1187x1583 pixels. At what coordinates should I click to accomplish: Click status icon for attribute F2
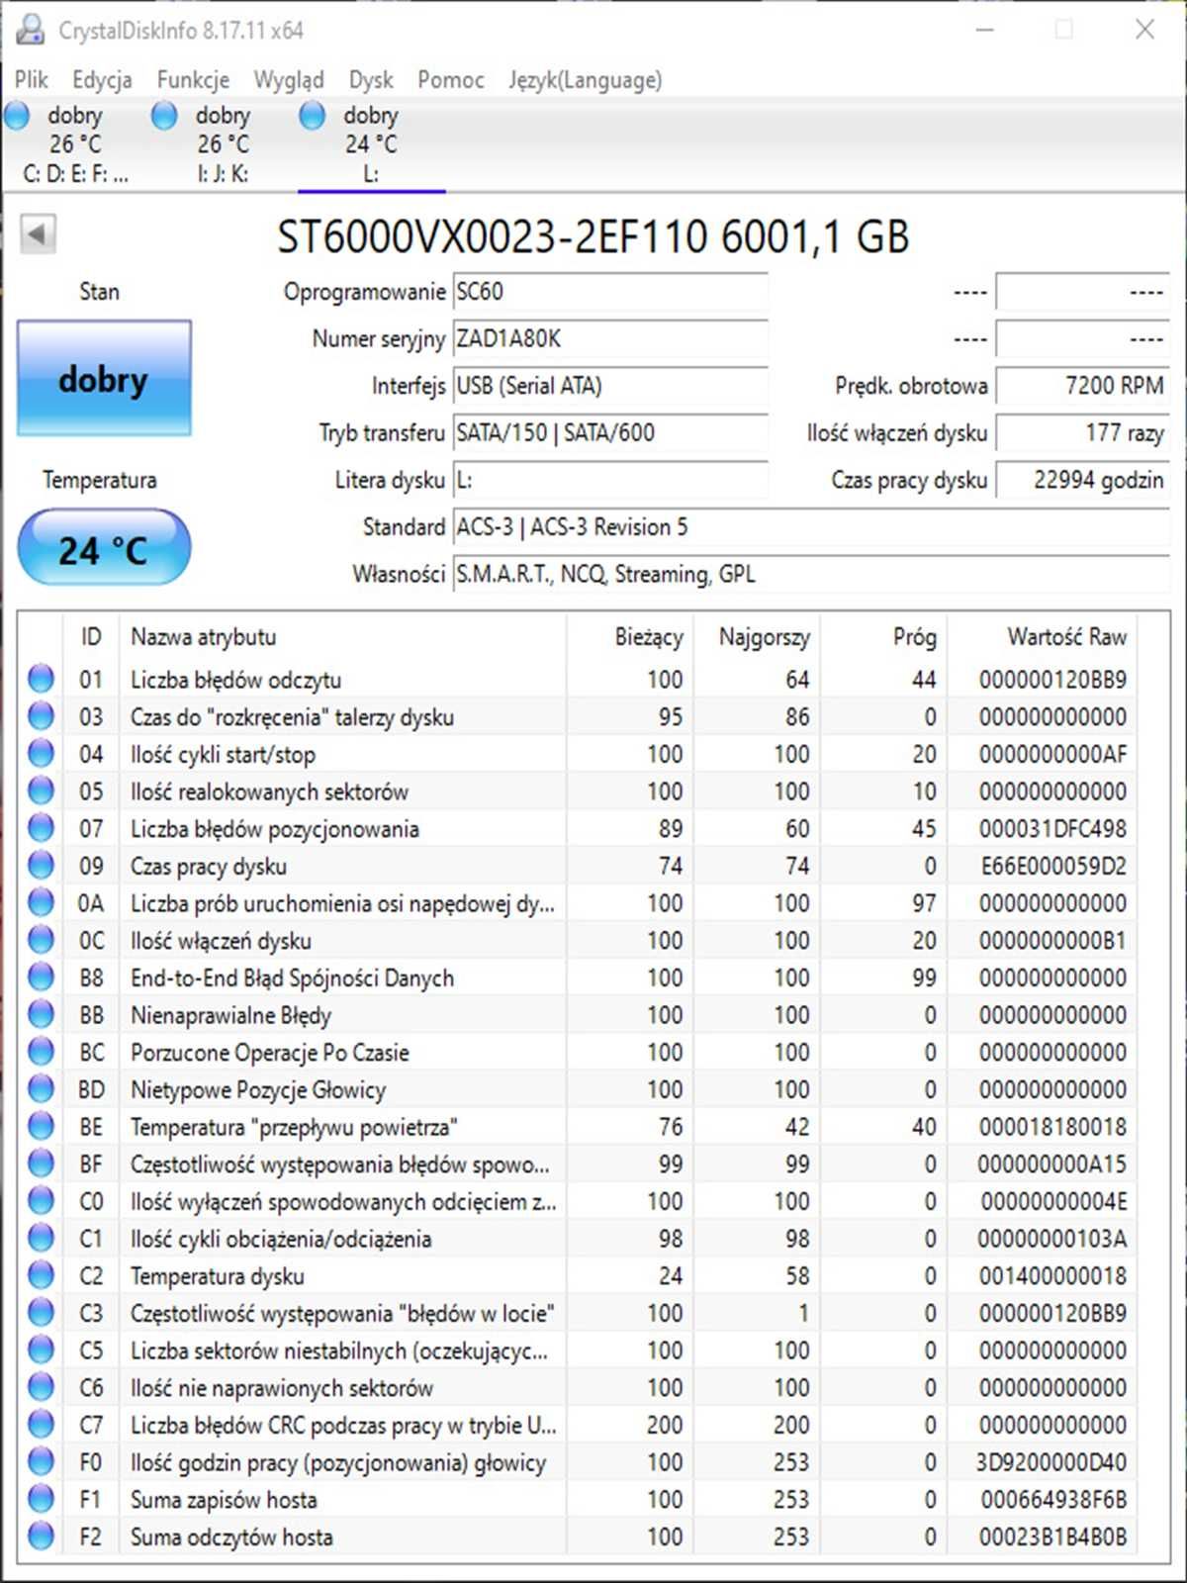(41, 1536)
